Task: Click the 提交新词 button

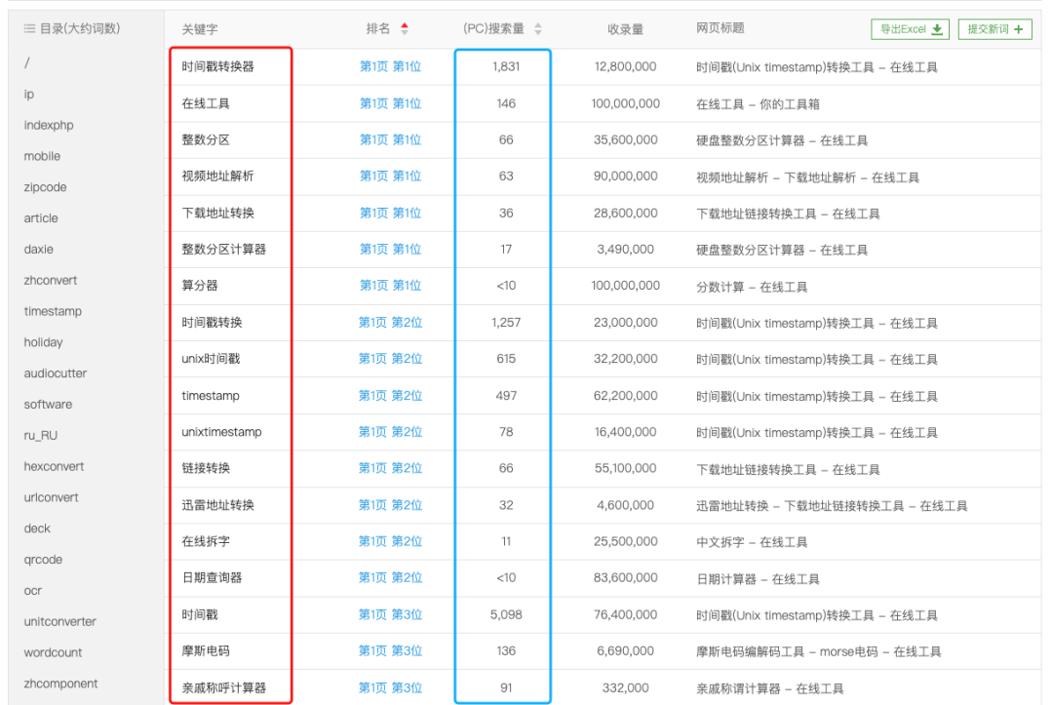Action: point(994,28)
